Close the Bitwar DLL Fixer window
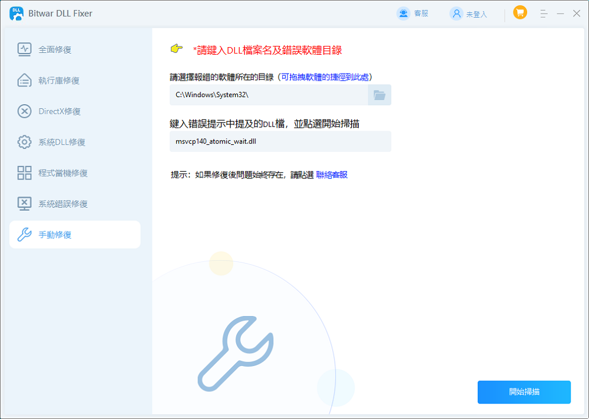Viewport: 589px width, 419px height. click(x=577, y=14)
